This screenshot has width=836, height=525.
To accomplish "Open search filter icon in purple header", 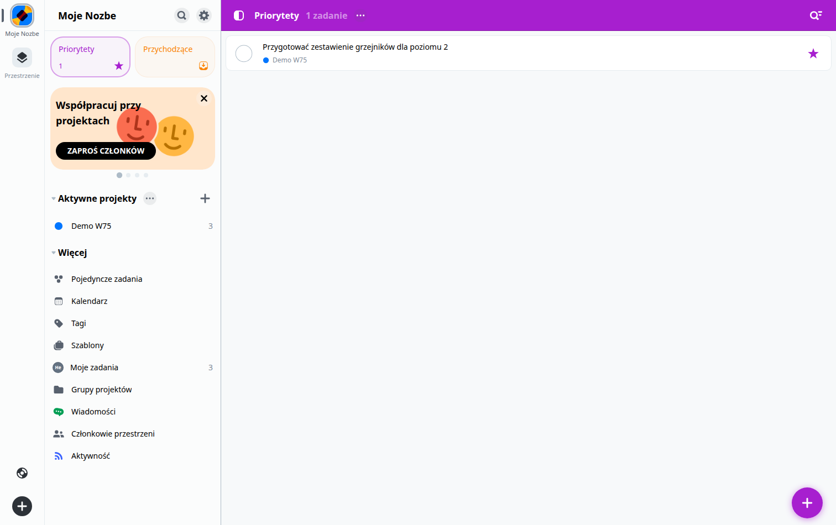I will (816, 15).
